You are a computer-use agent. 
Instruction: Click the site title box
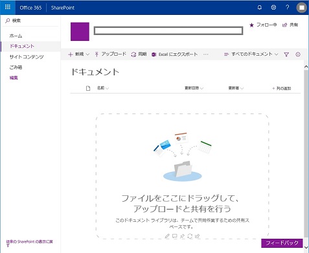(x=168, y=30)
